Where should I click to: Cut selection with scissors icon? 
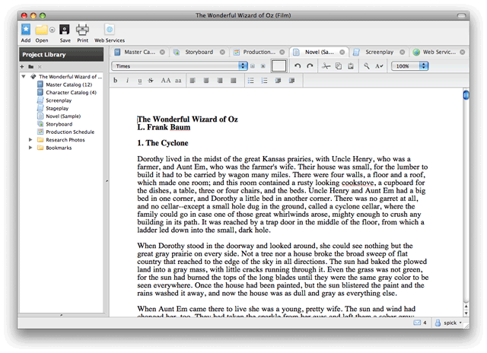[x=326, y=66]
